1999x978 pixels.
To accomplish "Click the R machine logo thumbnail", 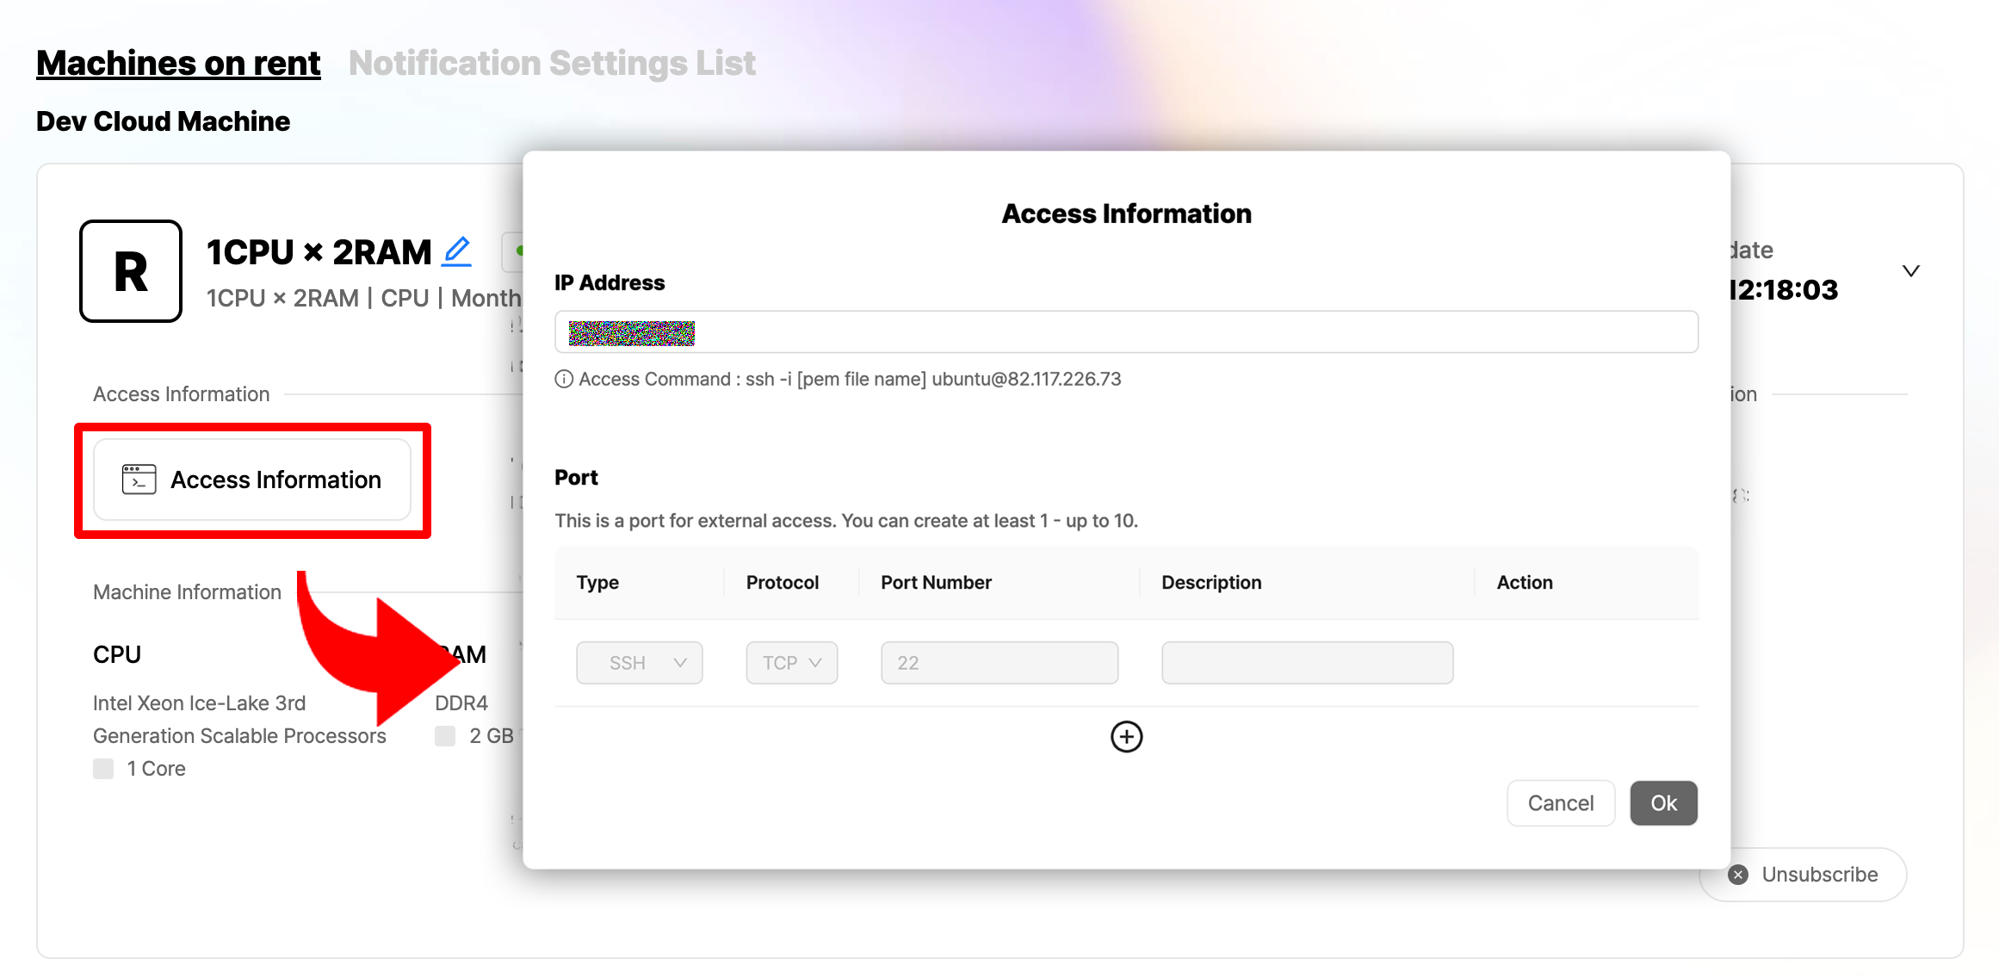I will coord(131,271).
